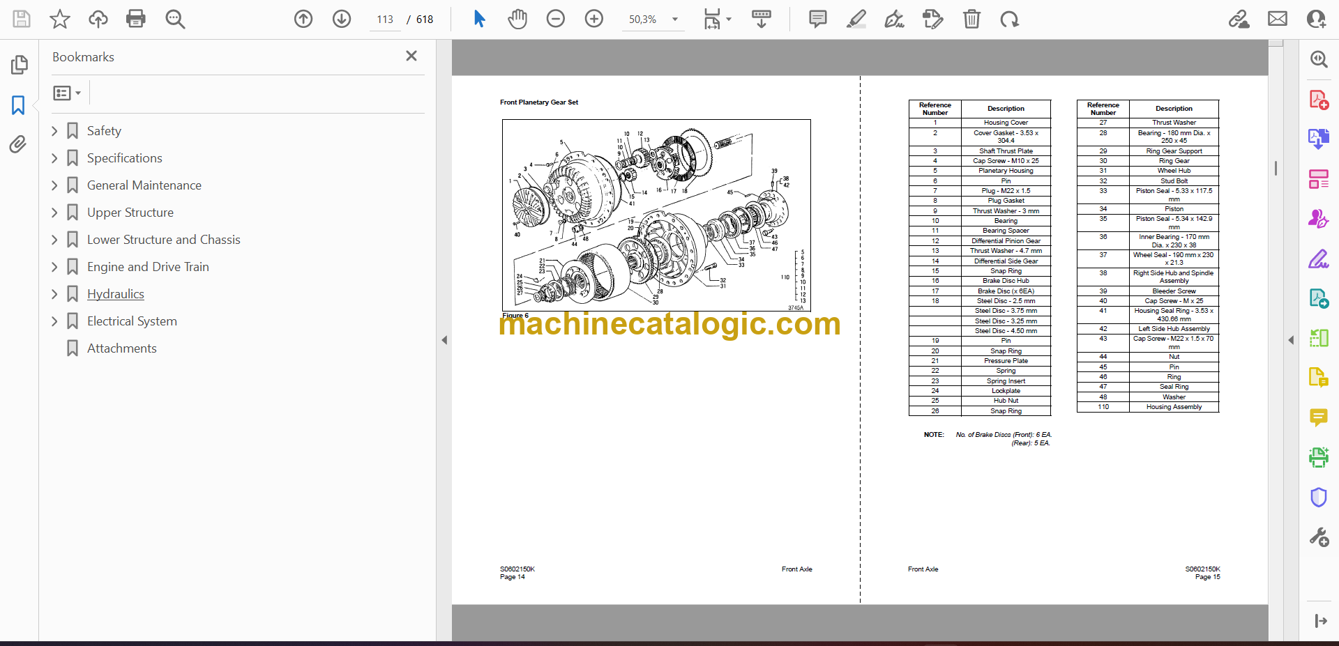
Task: Open the stamp tool icon
Action: pyautogui.click(x=932, y=19)
